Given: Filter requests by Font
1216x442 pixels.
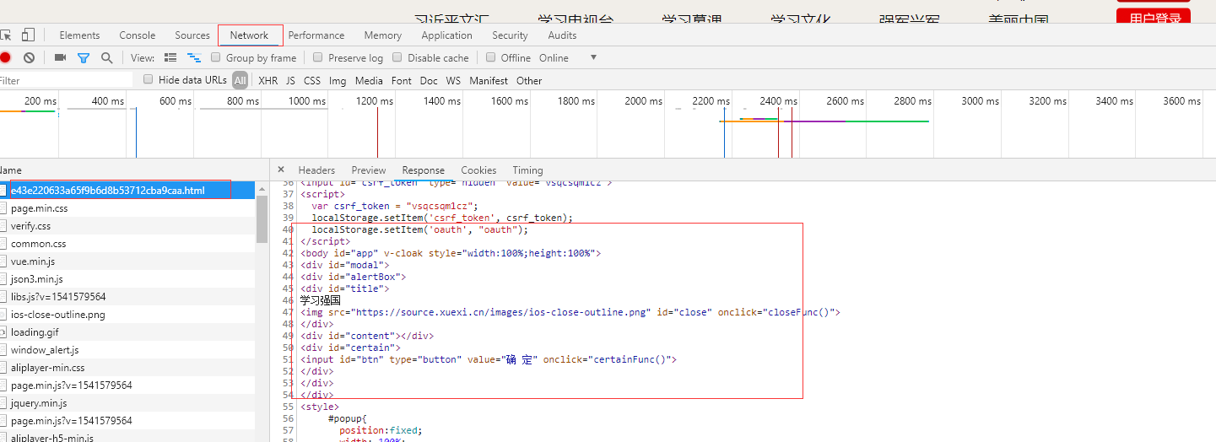Looking at the screenshot, I should [x=402, y=81].
